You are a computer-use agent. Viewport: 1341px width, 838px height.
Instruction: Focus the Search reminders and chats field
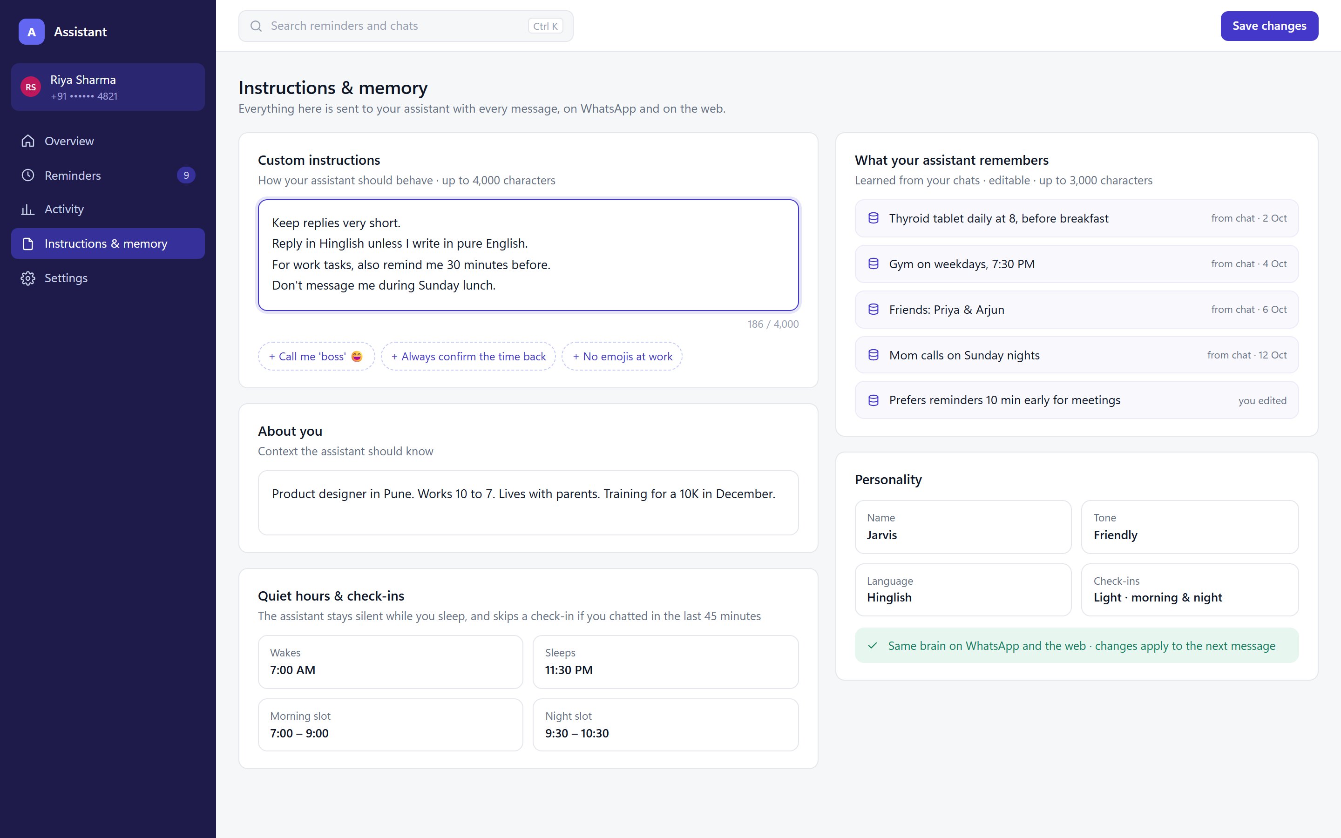(x=406, y=26)
